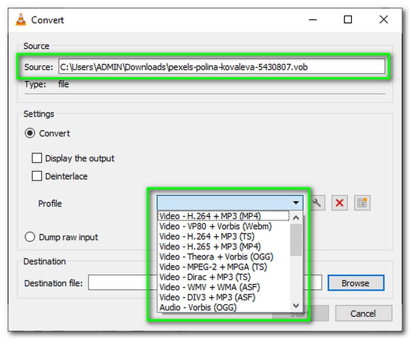Pick Video - VP80 + Vorbis (Webm) profile
The height and width of the screenshot is (340, 411).
(215, 226)
